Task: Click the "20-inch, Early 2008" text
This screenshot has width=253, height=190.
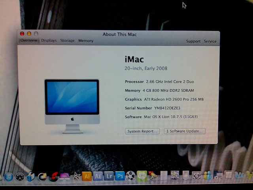Action: (x=146, y=68)
